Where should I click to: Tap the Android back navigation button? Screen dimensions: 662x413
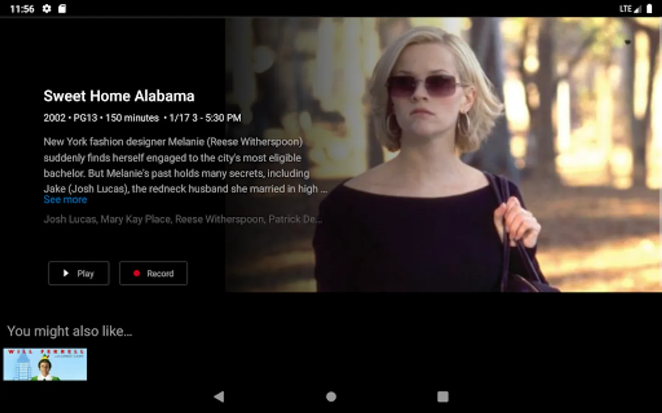tap(219, 396)
